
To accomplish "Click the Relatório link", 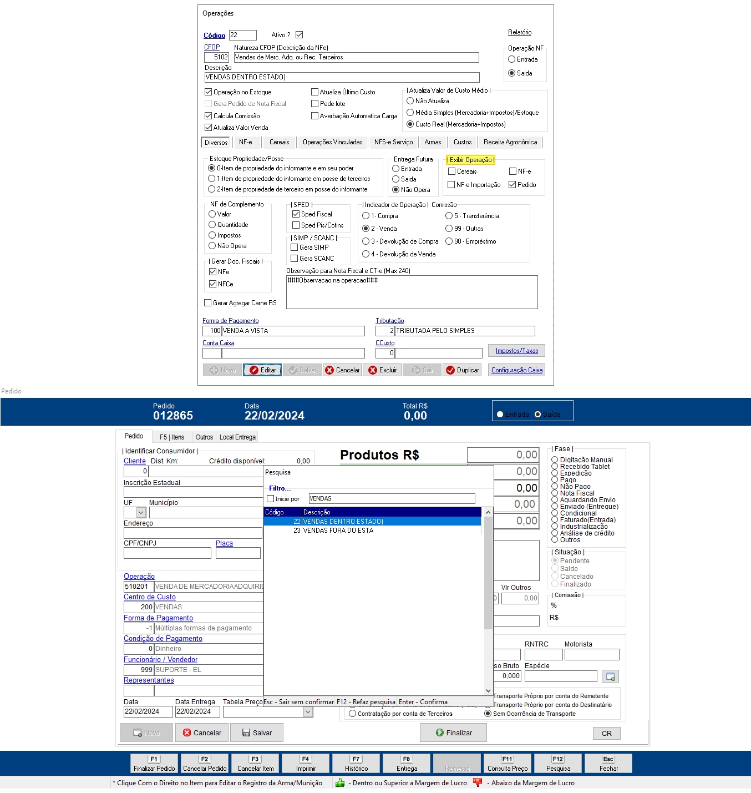I will coord(520,32).
